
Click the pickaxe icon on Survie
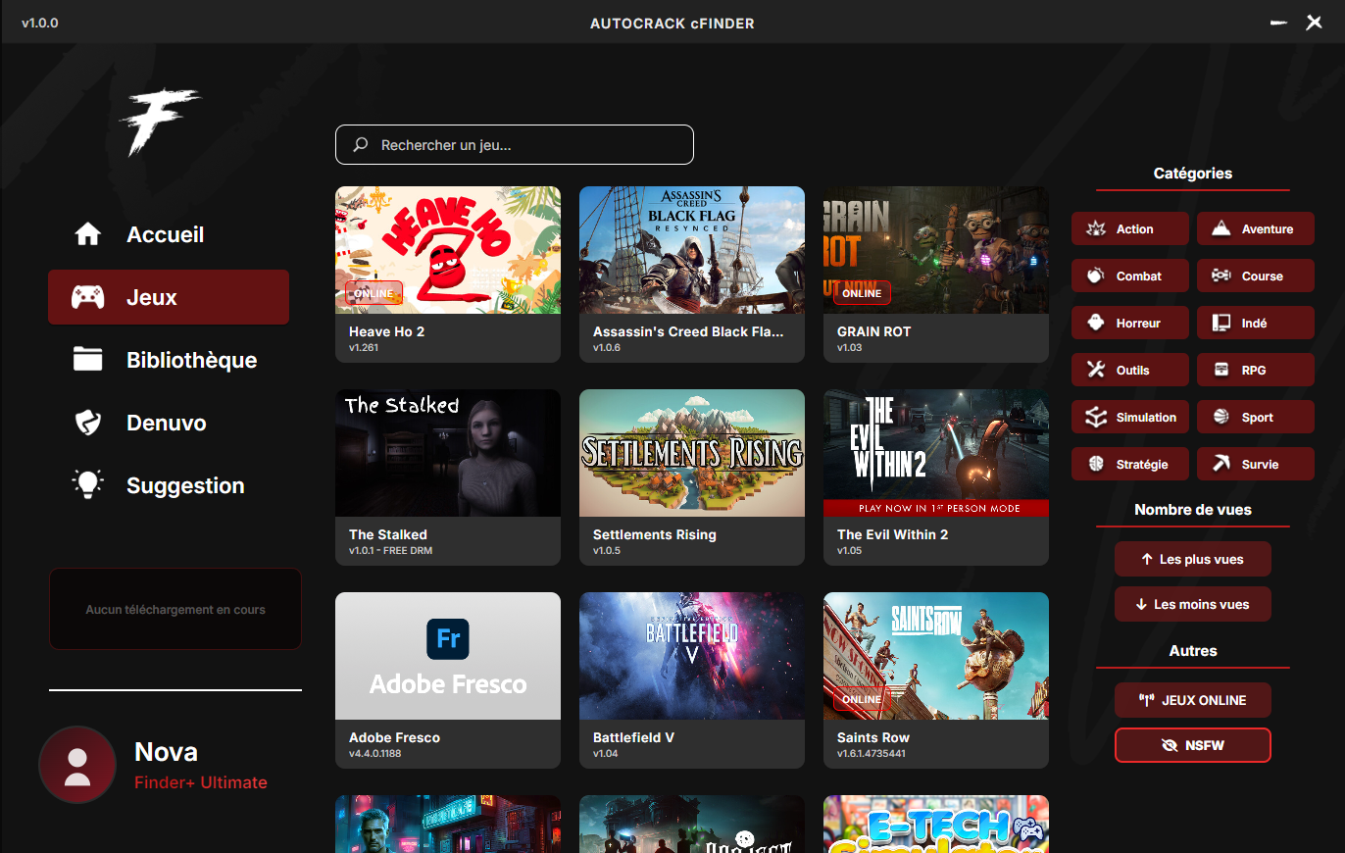[1221, 464]
